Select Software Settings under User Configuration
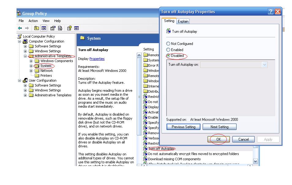The height and width of the screenshot is (185, 292). tap(48, 85)
